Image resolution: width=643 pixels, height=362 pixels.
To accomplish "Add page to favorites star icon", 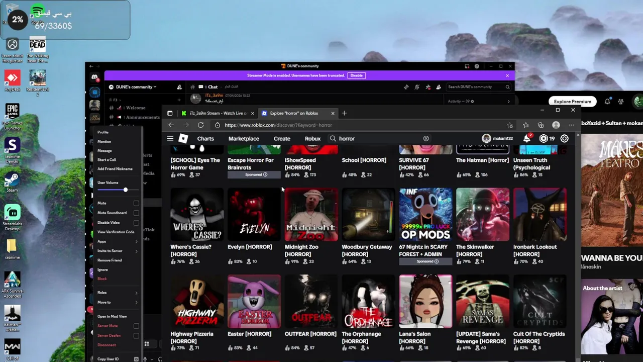I will (x=510, y=125).
